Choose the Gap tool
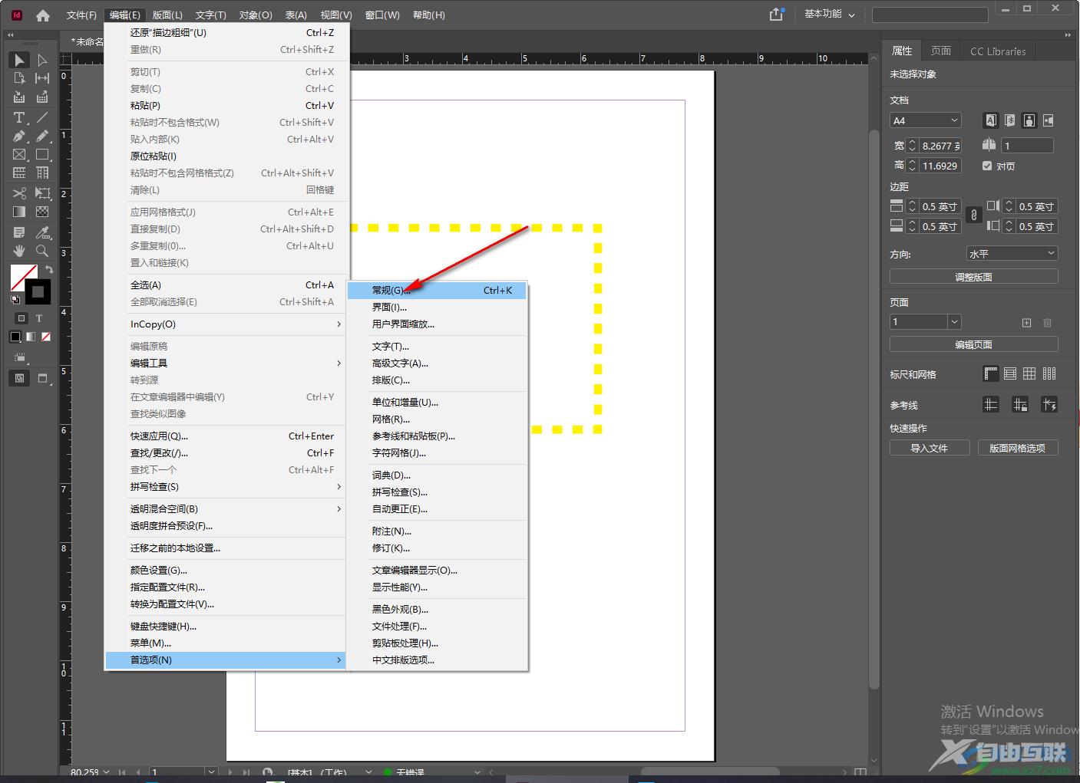 point(42,78)
